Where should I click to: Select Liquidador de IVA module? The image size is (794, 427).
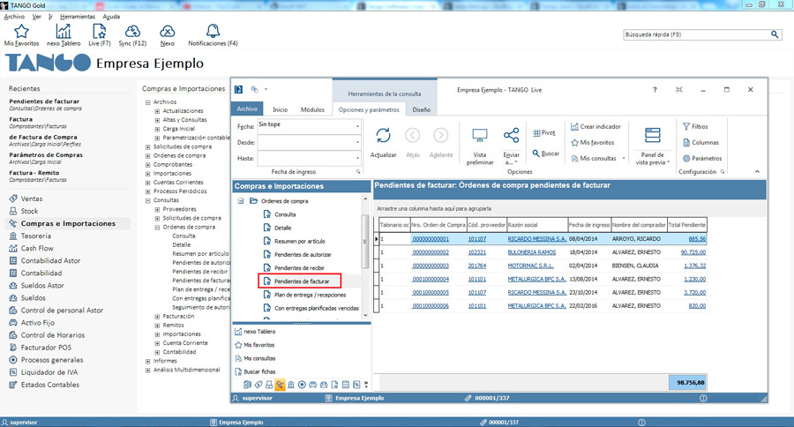coord(49,372)
